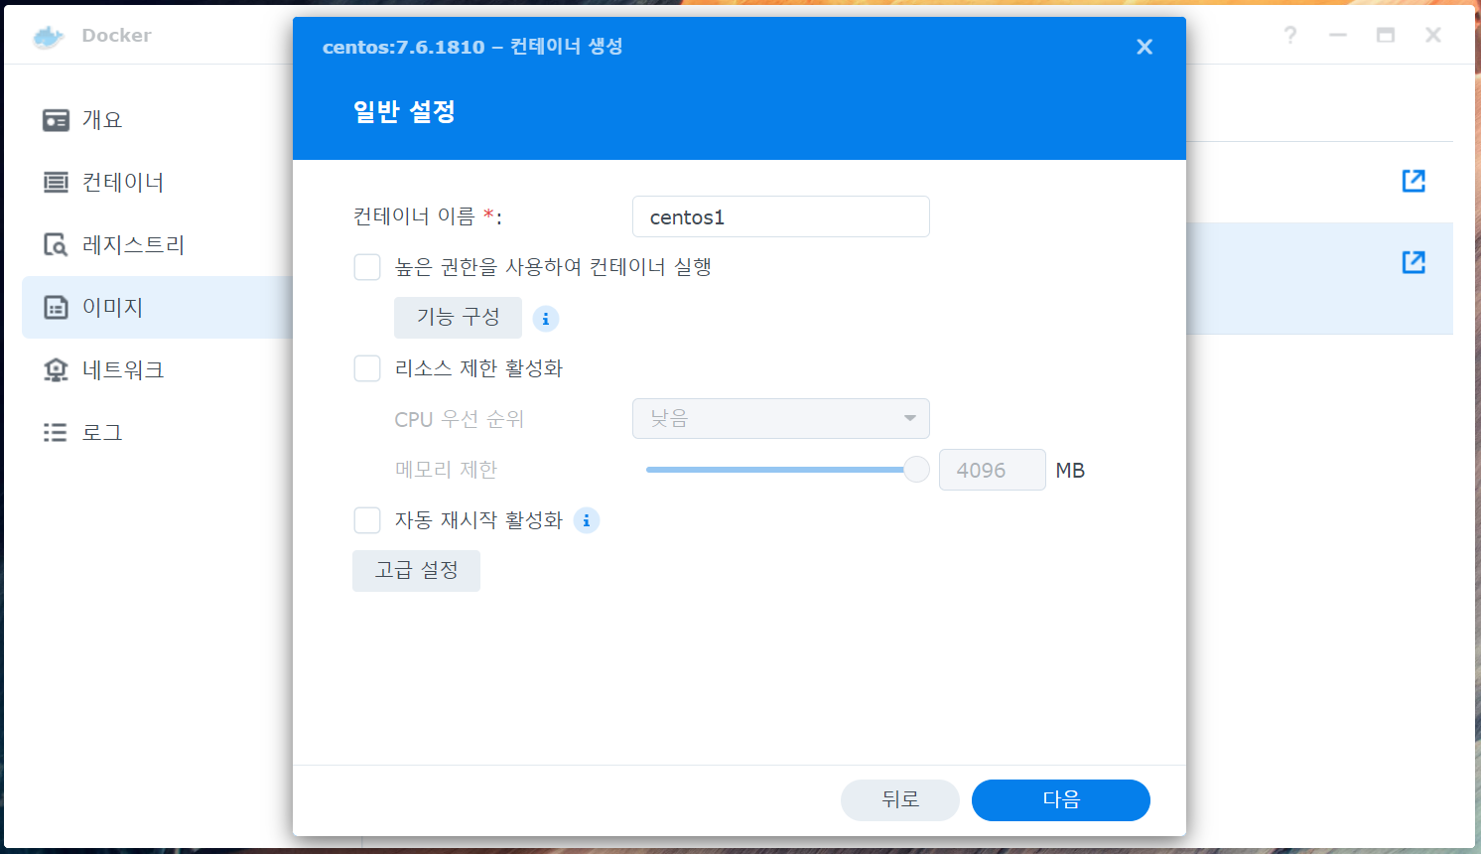This screenshot has width=1481, height=854.
Task: Click the 일반 설정 heading text
Action: 404,112
